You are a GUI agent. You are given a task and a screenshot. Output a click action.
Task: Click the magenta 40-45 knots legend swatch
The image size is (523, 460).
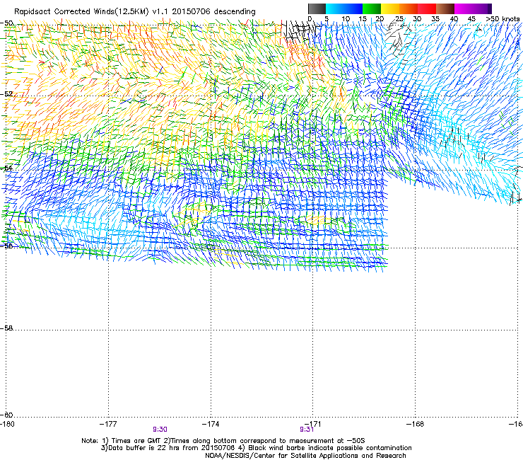(x=464, y=8)
